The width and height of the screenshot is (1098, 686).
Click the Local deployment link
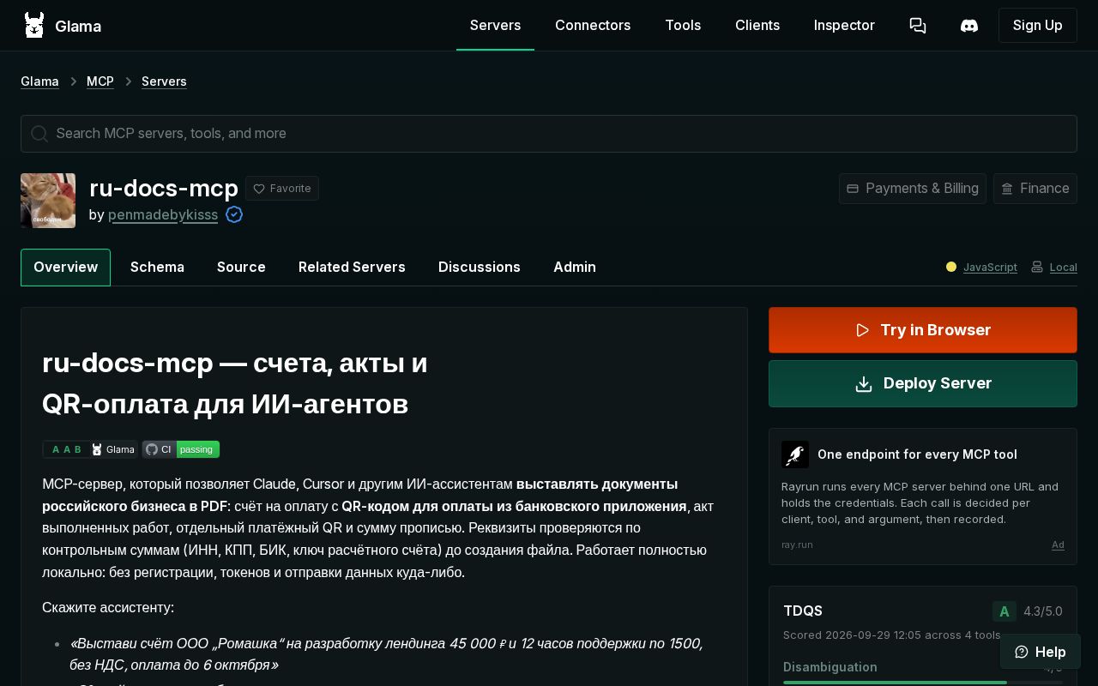[x=1063, y=268]
